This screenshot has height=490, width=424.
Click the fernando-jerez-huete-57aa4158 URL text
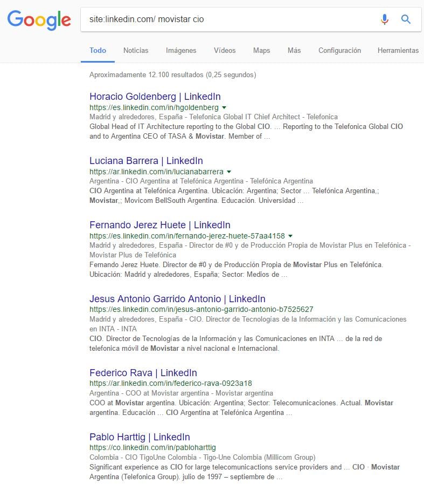187,236
